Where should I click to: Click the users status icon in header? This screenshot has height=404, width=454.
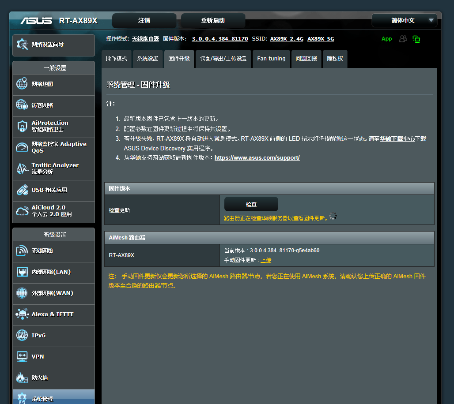(x=403, y=39)
